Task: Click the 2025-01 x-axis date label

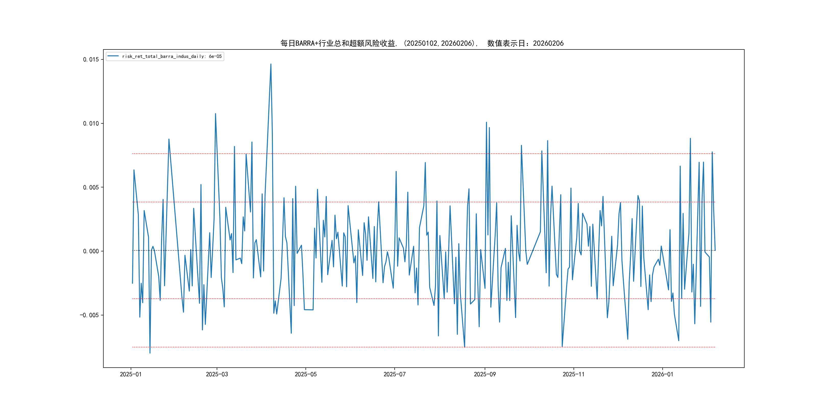Action: click(x=131, y=374)
